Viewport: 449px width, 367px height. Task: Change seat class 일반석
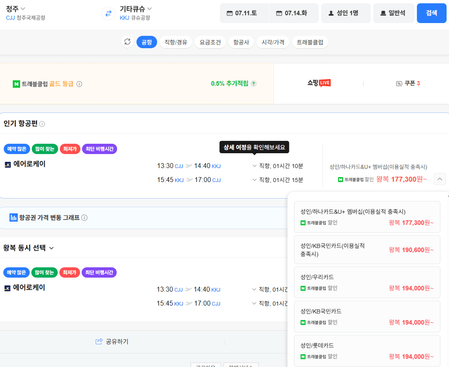coord(393,13)
